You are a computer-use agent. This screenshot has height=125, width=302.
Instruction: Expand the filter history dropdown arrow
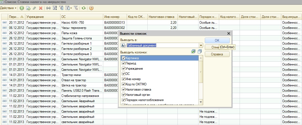point(71,8)
